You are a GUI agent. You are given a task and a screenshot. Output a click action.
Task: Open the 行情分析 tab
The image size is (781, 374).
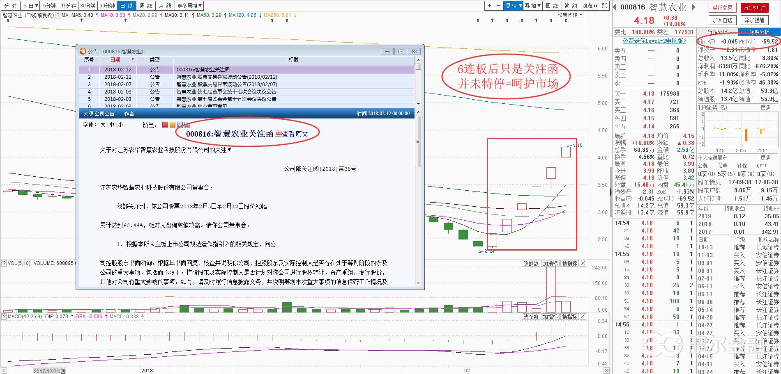pos(717,32)
